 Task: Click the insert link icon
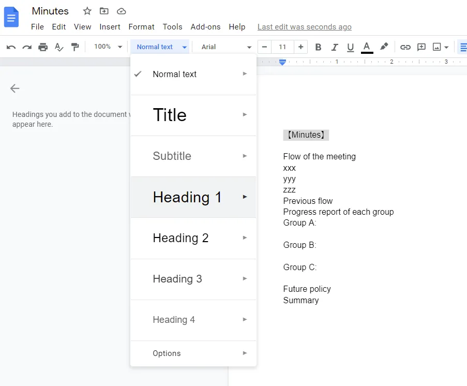coord(405,47)
